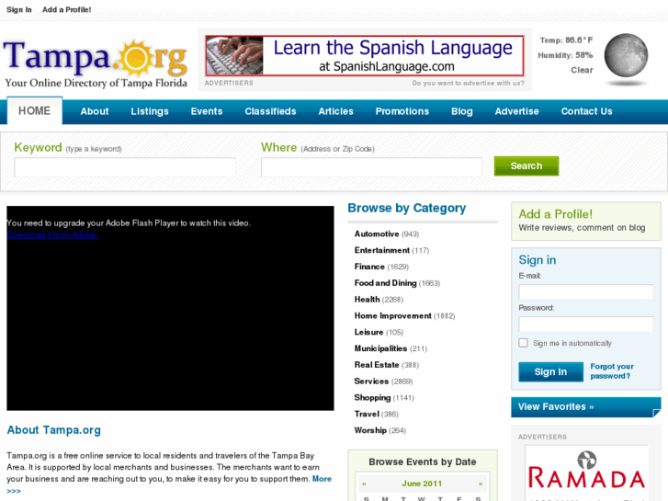Go to previous month in events calendar
The image size is (668, 501).
[x=364, y=484]
